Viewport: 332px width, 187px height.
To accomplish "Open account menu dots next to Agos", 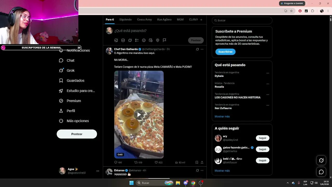I will [x=98, y=171].
